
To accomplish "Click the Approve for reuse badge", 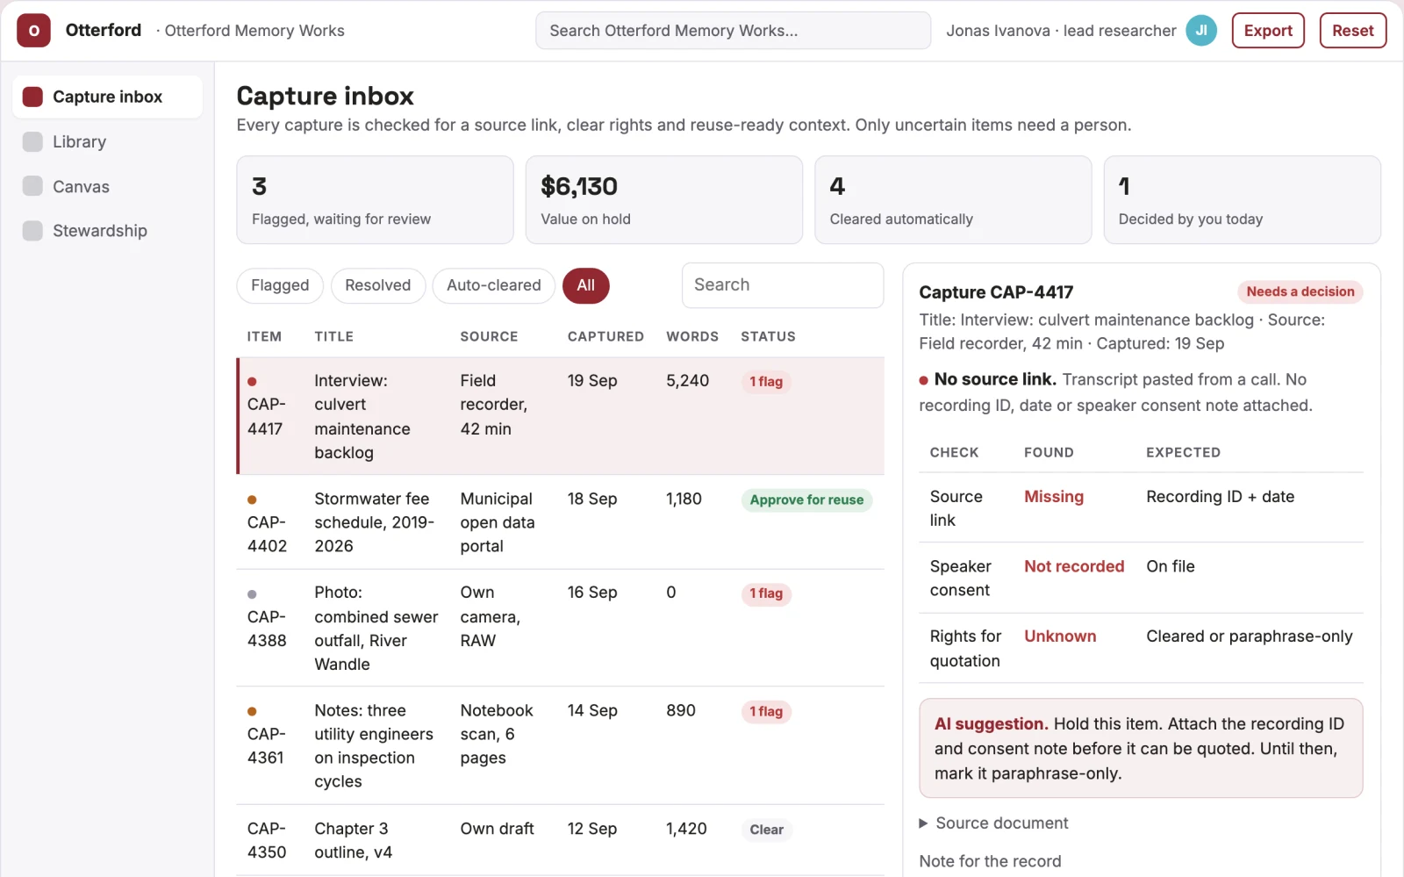I will click(806, 500).
